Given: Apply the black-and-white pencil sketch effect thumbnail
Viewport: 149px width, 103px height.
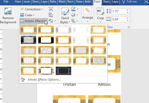Looking at the screenshot, I should coord(29,40).
